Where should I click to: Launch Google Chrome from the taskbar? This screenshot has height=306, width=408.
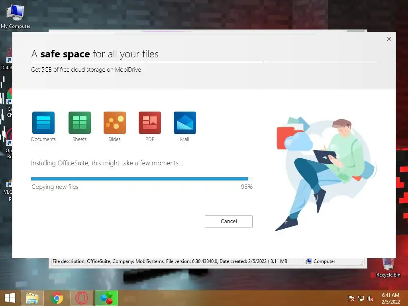[x=57, y=298]
